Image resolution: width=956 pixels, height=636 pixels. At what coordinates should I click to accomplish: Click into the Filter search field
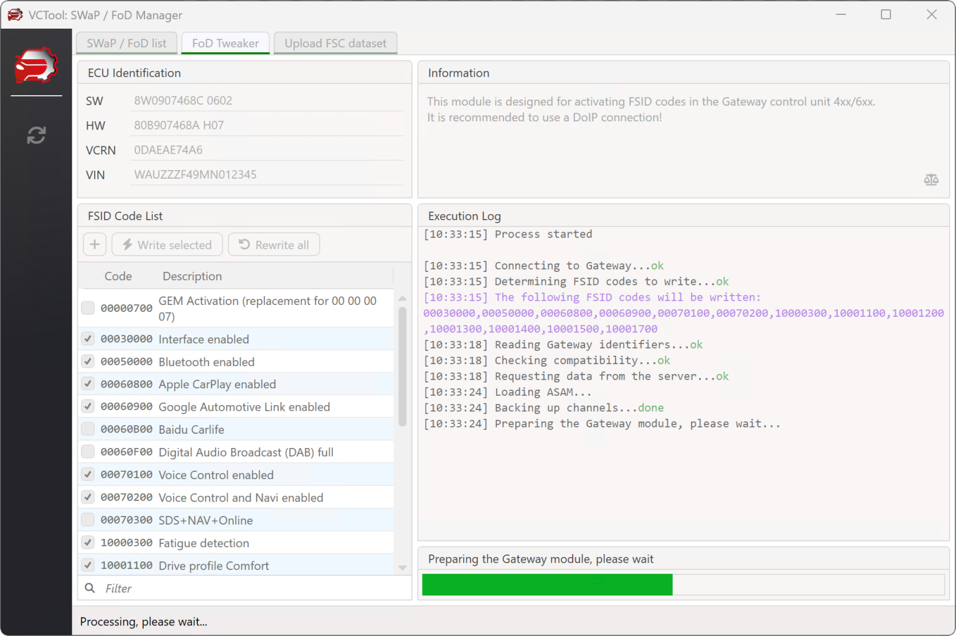pyautogui.click(x=249, y=588)
